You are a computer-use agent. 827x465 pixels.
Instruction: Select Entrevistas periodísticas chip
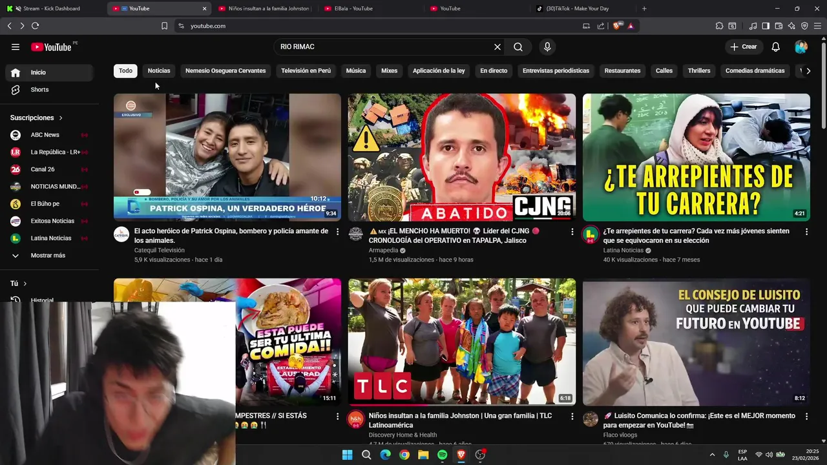556,71
